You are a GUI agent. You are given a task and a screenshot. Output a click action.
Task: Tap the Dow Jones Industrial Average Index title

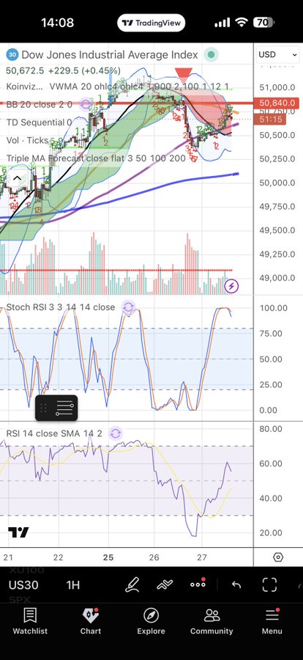coord(110,55)
